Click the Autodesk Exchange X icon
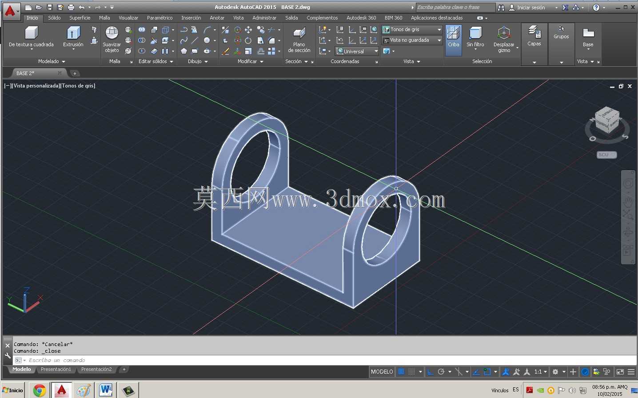 click(565, 8)
